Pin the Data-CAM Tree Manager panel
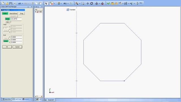This screenshot has width=181, height=102. click(28, 7)
